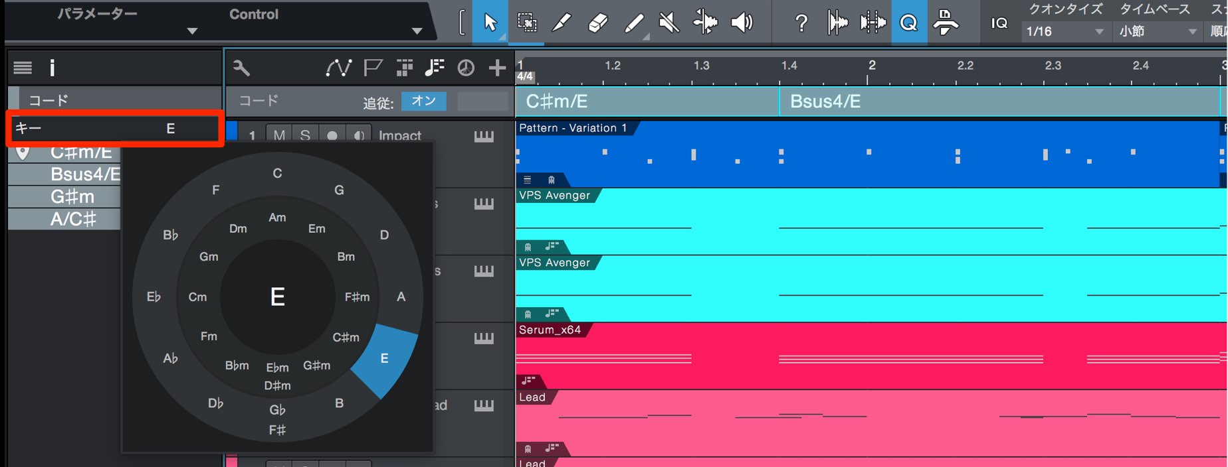Screen dimensions: 1228x467
Task: Open marker track flag icon
Action: coord(373,68)
